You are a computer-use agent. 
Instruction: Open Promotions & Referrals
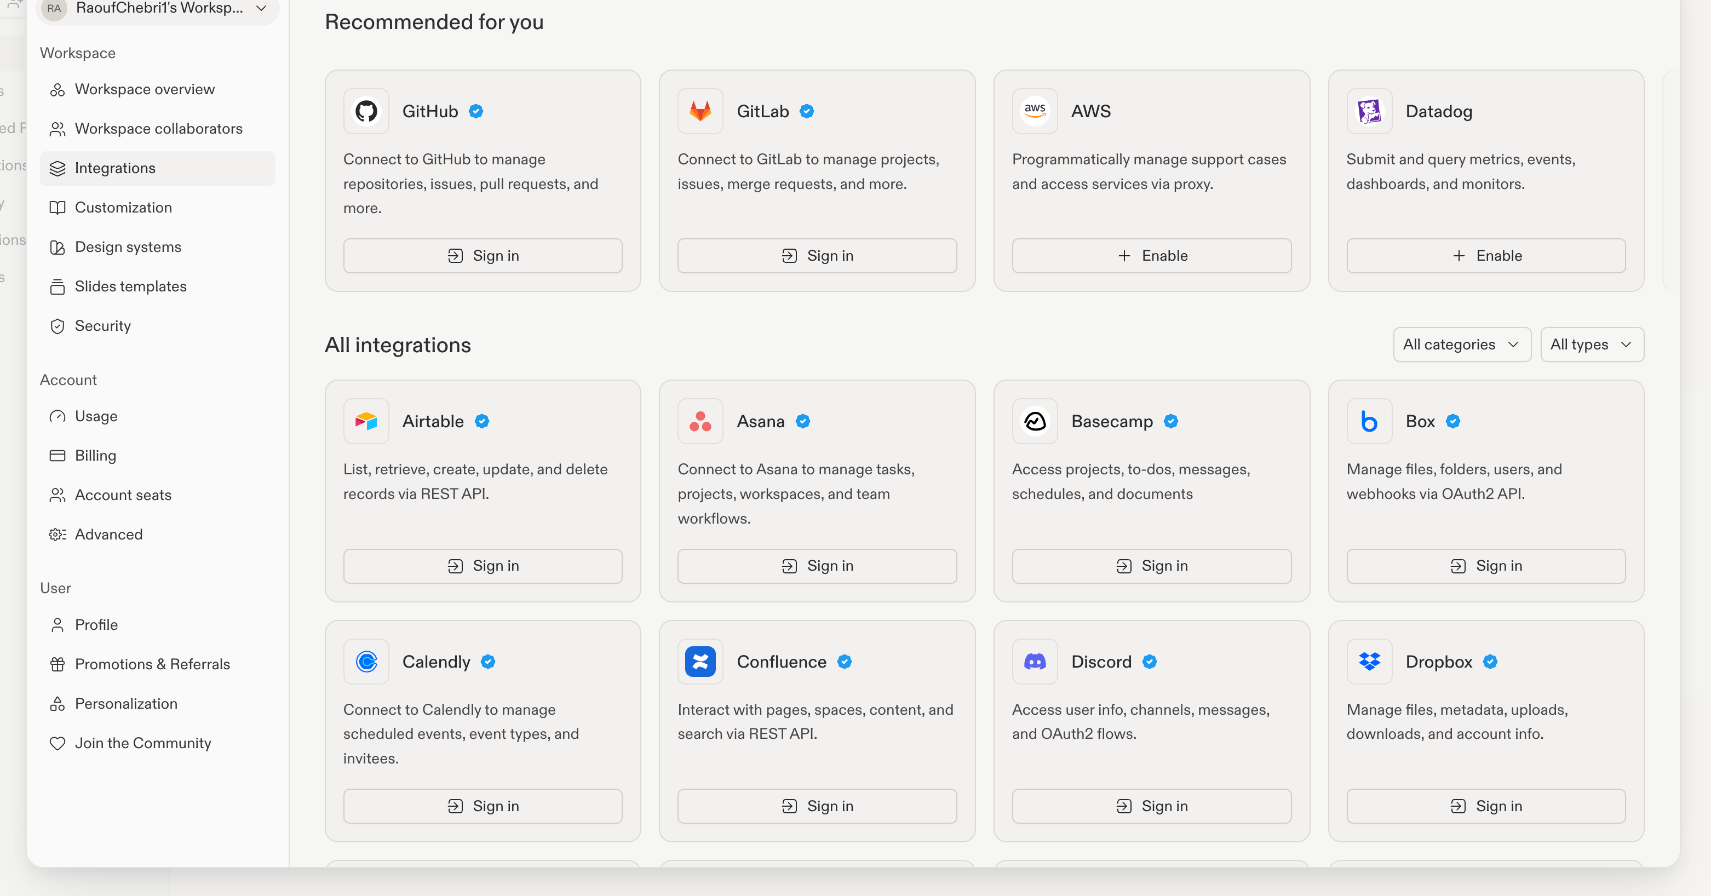(x=157, y=664)
